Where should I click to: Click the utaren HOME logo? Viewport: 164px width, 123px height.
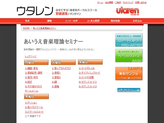pyautogui.click(x=128, y=11)
